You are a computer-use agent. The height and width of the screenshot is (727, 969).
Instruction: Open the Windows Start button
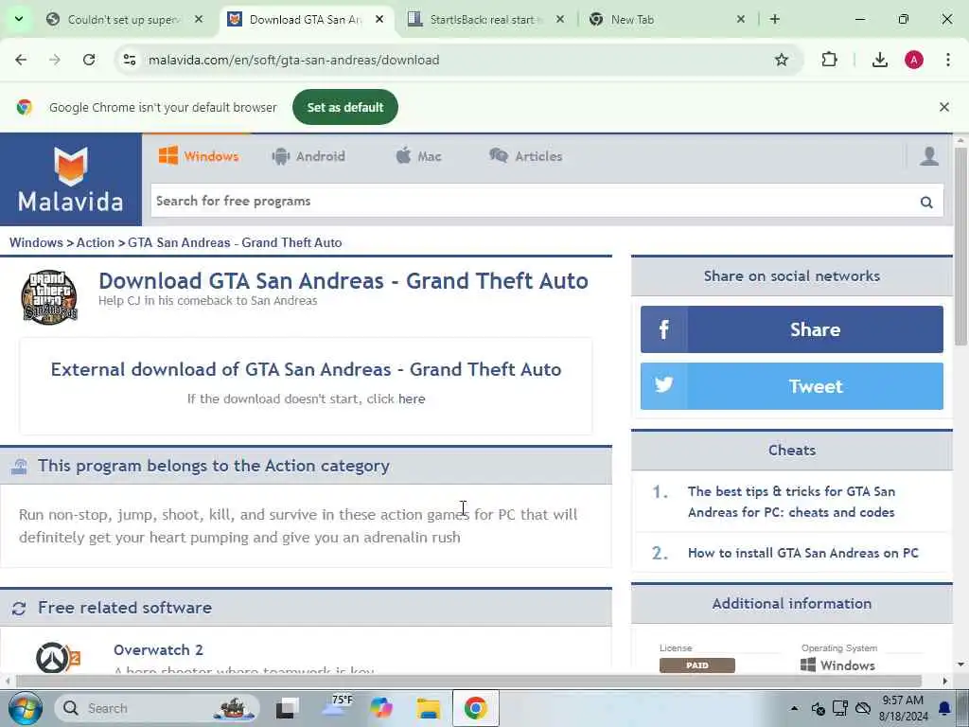(x=25, y=708)
